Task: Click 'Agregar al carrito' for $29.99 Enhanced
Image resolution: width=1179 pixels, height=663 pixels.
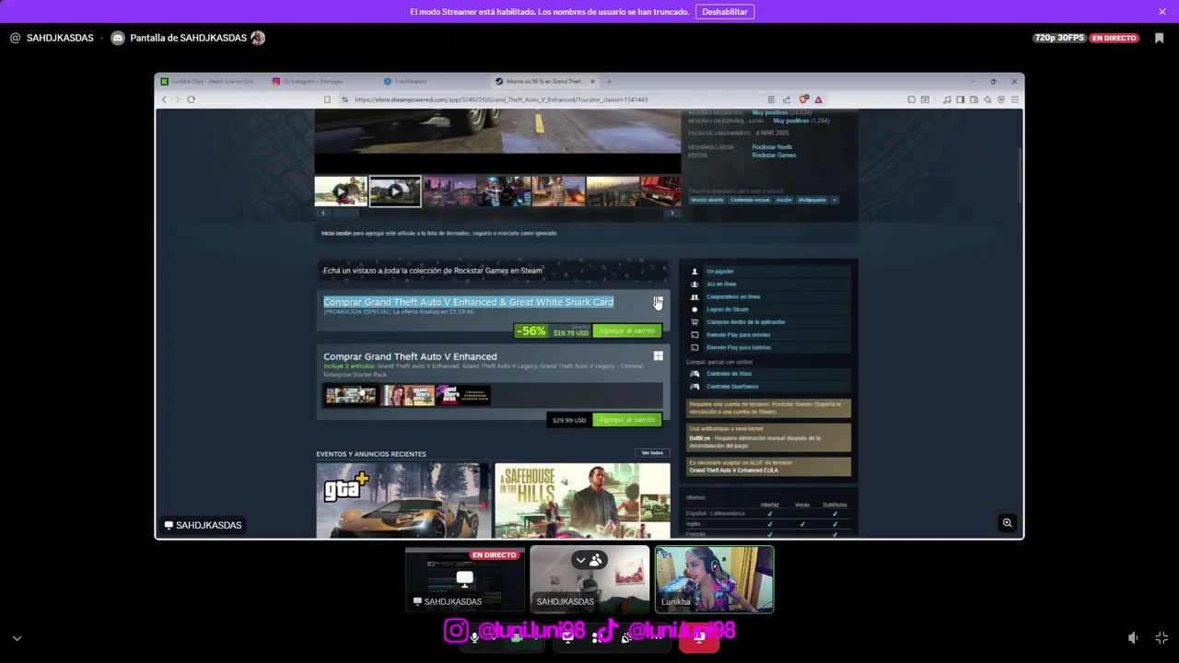Action: click(626, 420)
